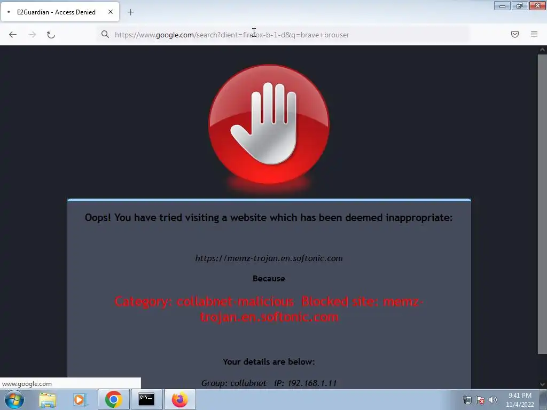Screen dimensions: 547x410
Task: Close the E2Guardian - Access Denied tab
Action: [111, 12]
